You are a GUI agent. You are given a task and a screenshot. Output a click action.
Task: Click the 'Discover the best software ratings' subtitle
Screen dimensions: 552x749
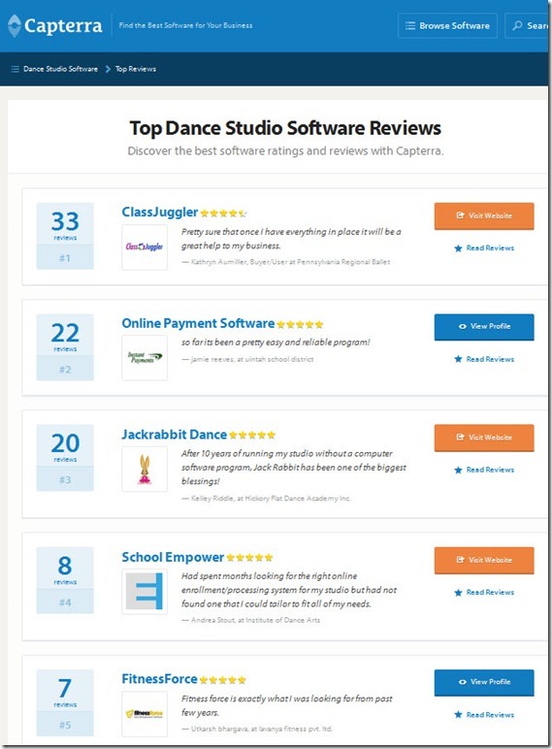285,151
